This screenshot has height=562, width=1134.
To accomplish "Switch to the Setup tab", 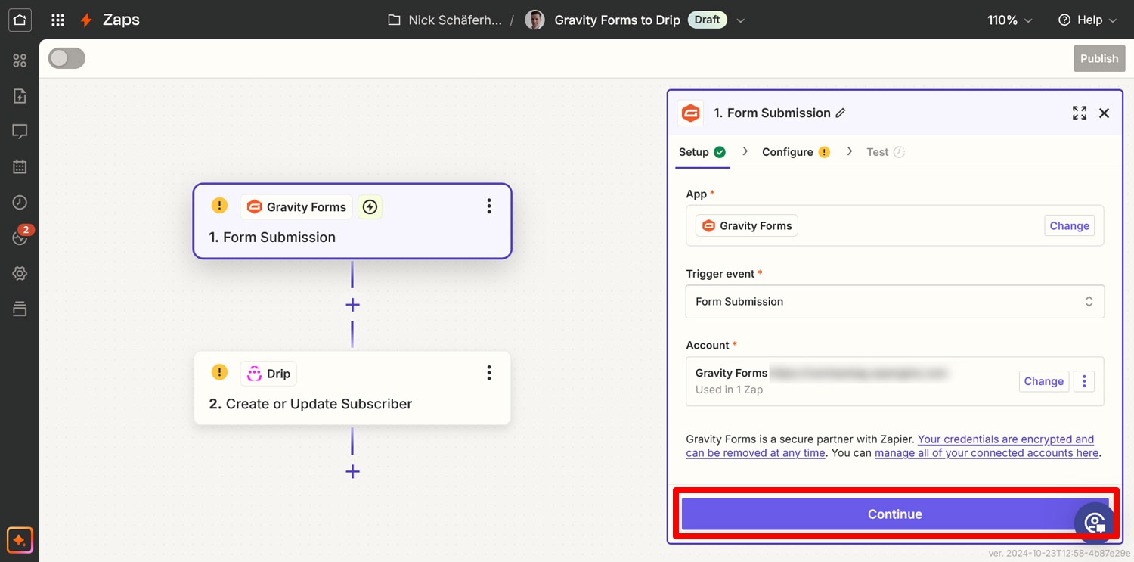I will [x=702, y=152].
